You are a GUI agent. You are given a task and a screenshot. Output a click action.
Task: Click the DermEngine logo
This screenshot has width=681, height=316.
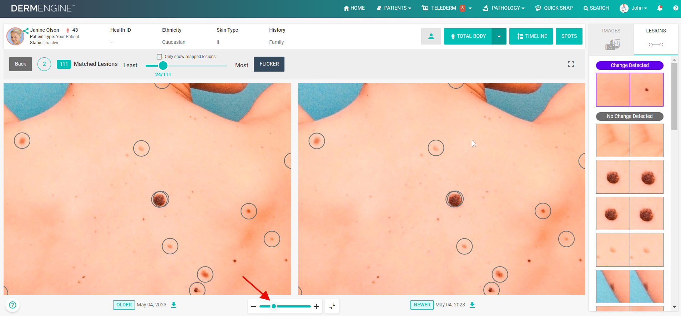(x=43, y=8)
